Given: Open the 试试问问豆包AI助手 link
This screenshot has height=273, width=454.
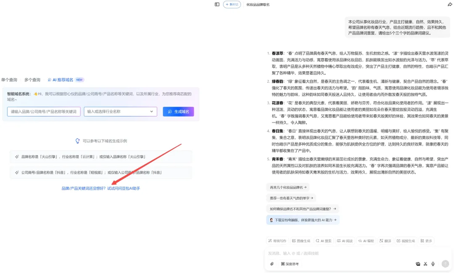Looking at the screenshot, I should [x=123, y=188].
